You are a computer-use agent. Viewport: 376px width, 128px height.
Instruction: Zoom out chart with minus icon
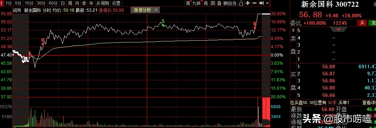click(254, 3)
